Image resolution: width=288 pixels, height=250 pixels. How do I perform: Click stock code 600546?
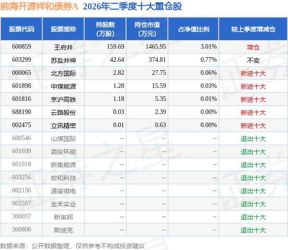click(22, 138)
